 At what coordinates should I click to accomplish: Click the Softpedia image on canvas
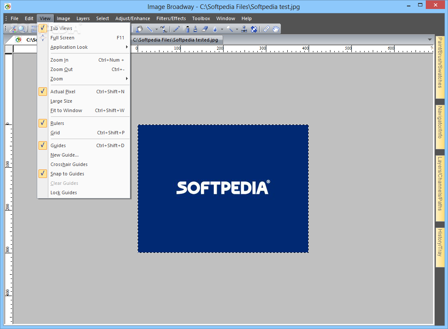(x=223, y=189)
